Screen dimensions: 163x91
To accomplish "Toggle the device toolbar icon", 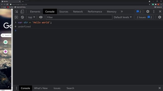I will tap(22, 12).
